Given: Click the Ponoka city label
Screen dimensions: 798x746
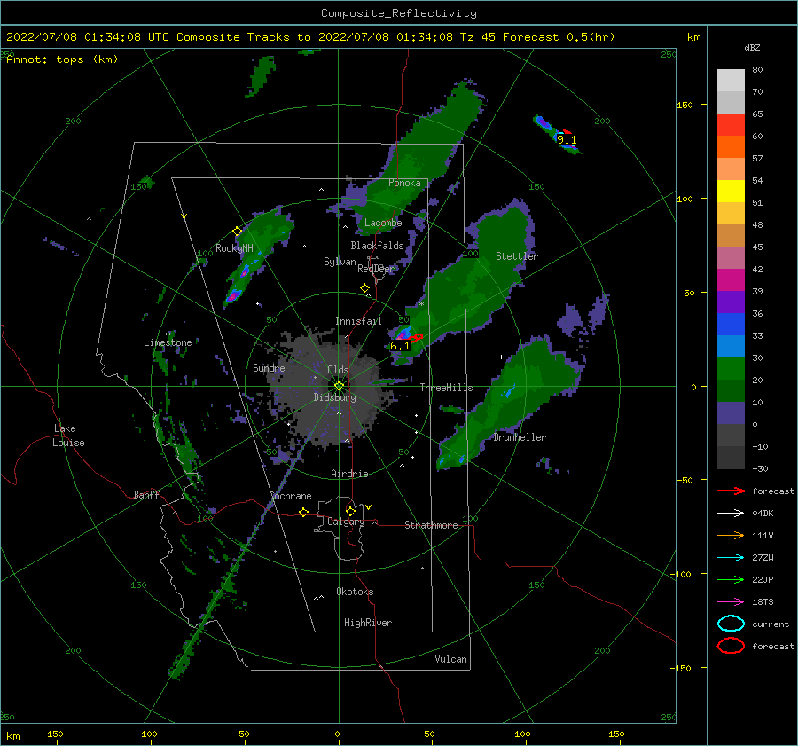Looking at the screenshot, I should (x=404, y=183).
